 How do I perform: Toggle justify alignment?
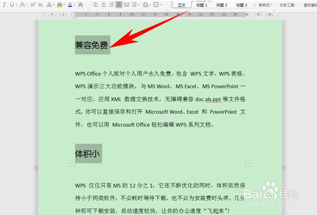[119, 5]
